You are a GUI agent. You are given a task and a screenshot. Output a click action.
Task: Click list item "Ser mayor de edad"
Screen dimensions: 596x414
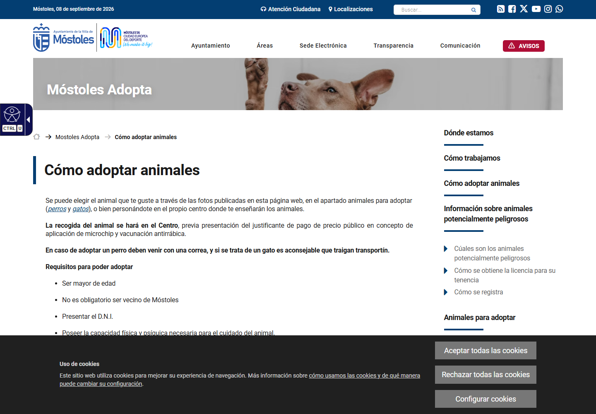pos(89,284)
